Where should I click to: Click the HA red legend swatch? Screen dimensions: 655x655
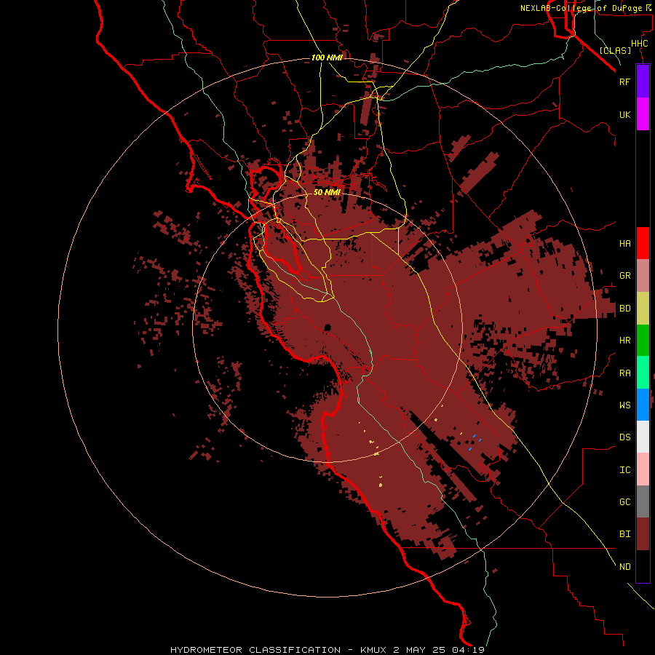pyautogui.click(x=643, y=243)
